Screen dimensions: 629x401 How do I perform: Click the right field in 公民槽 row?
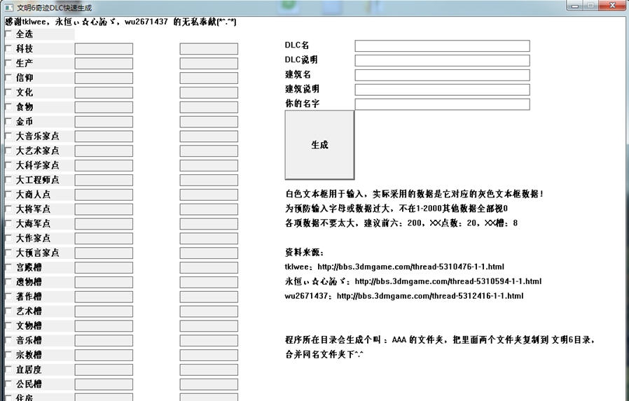pos(209,384)
